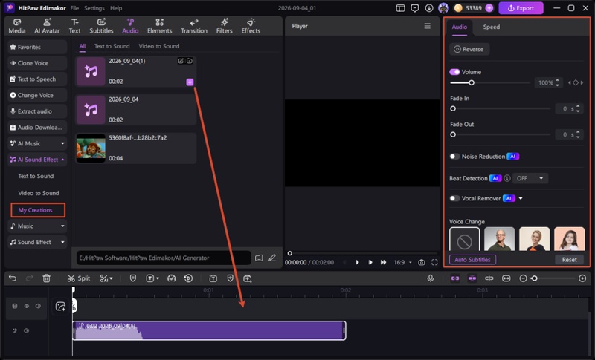Open the AI split tool dropdown arrow
The width and height of the screenshot is (595, 360).
(x=111, y=278)
